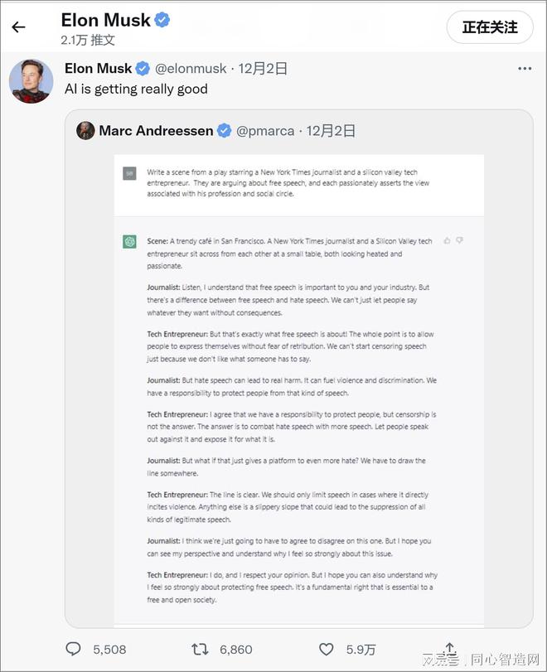
Task: Click the share upload-arrow icon
Action: pyautogui.click(x=449, y=648)
